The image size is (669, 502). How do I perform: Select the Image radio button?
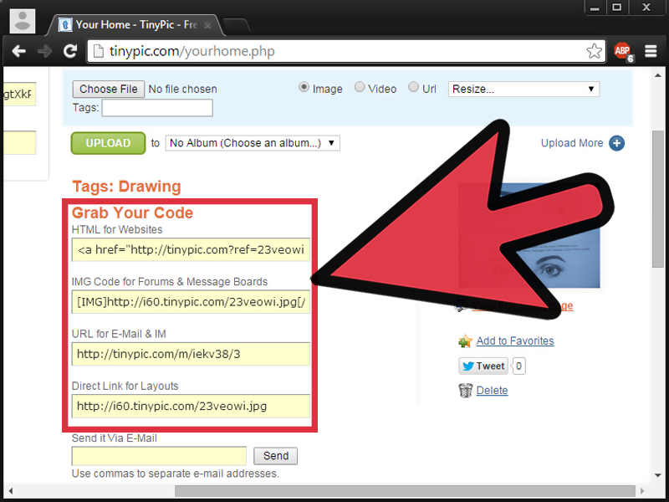(x=304, y=87)
